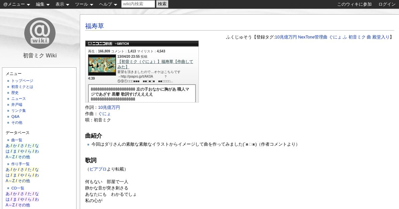Open video title 【初音ミク（ぐにょ）】福寿草 link
399x209 pixels.
tap(155, 64)
